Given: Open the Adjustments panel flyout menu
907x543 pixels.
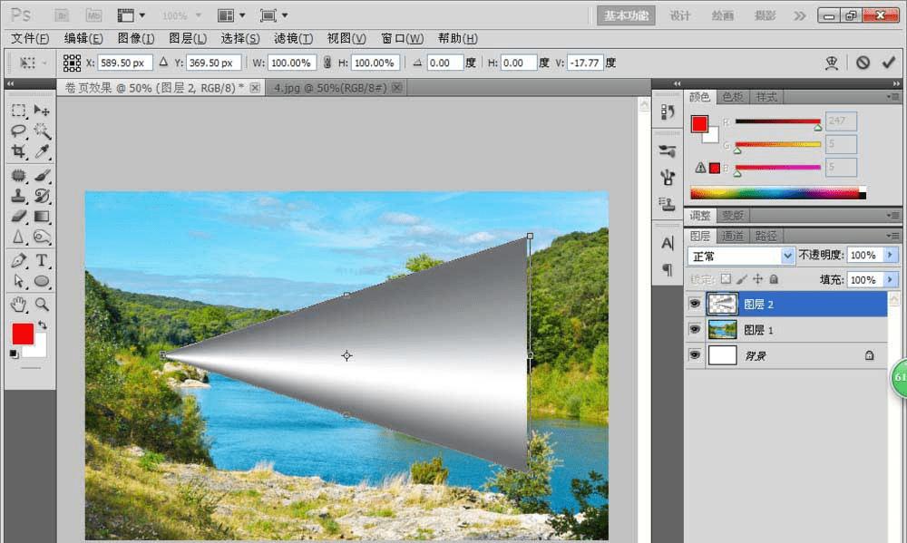Looking at the screenshot, I should (893, 215).
